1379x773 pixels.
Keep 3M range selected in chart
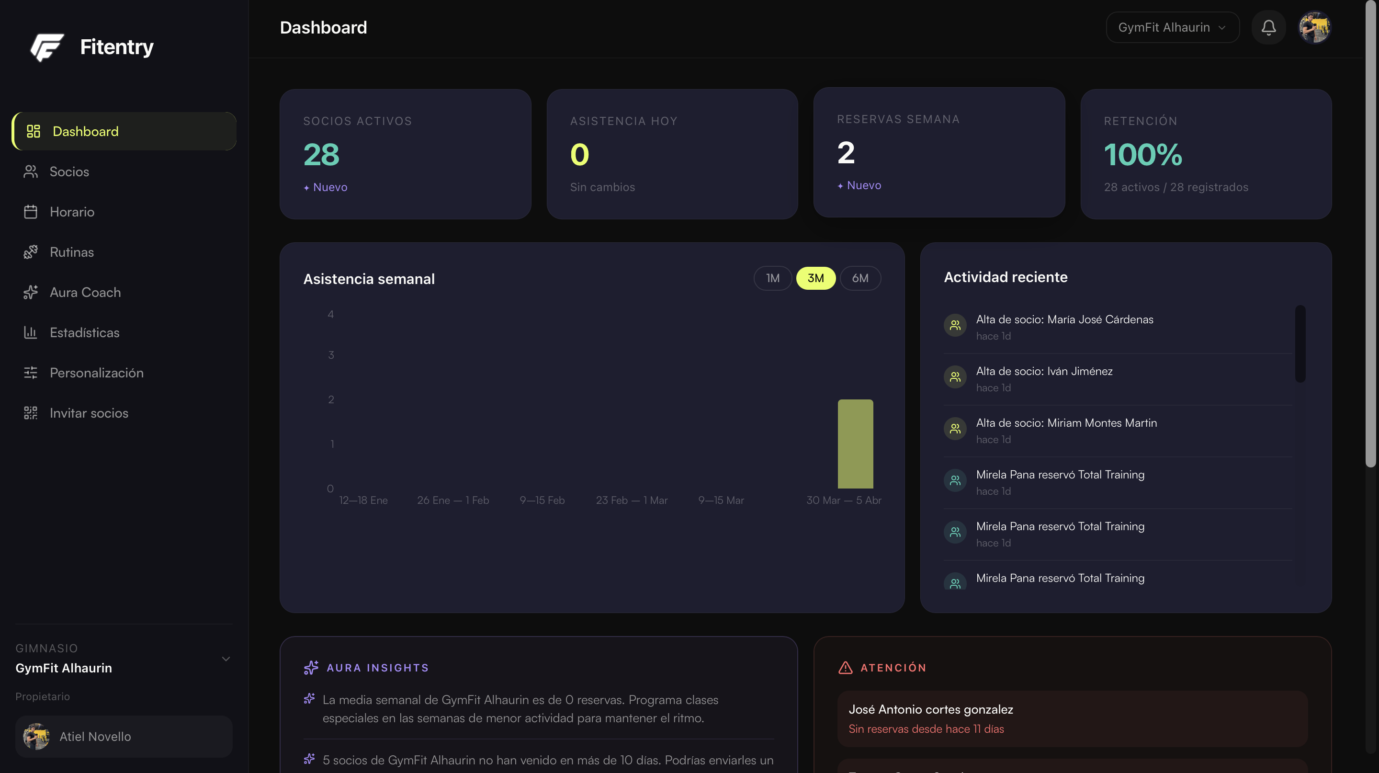(816, 278)
